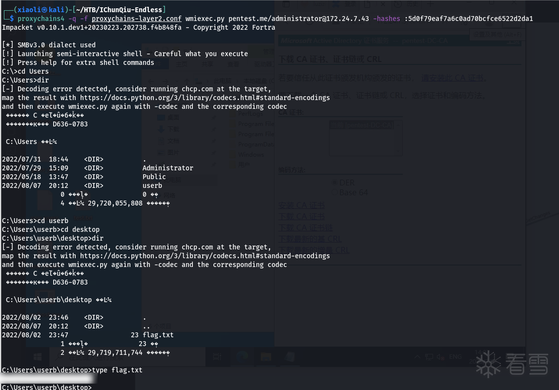This screenshot has width=559, height=390.
Task: Select '当前 [pentest-DC-CA]' in the CA certificate list
Action: click(x=361, y=125)
